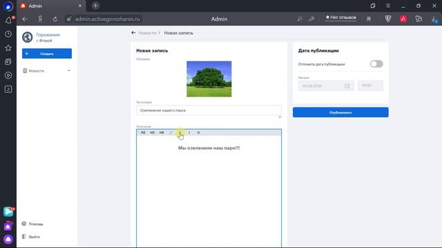Screen dimensions: 442x248
Task: Click the title input with Озеленение нашего парка
Action: click(x=209, y=110)
